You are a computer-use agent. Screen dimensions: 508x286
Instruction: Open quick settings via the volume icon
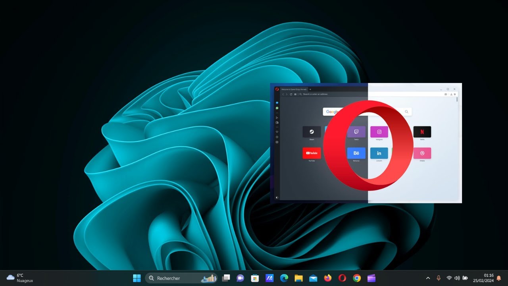point(457,278)
